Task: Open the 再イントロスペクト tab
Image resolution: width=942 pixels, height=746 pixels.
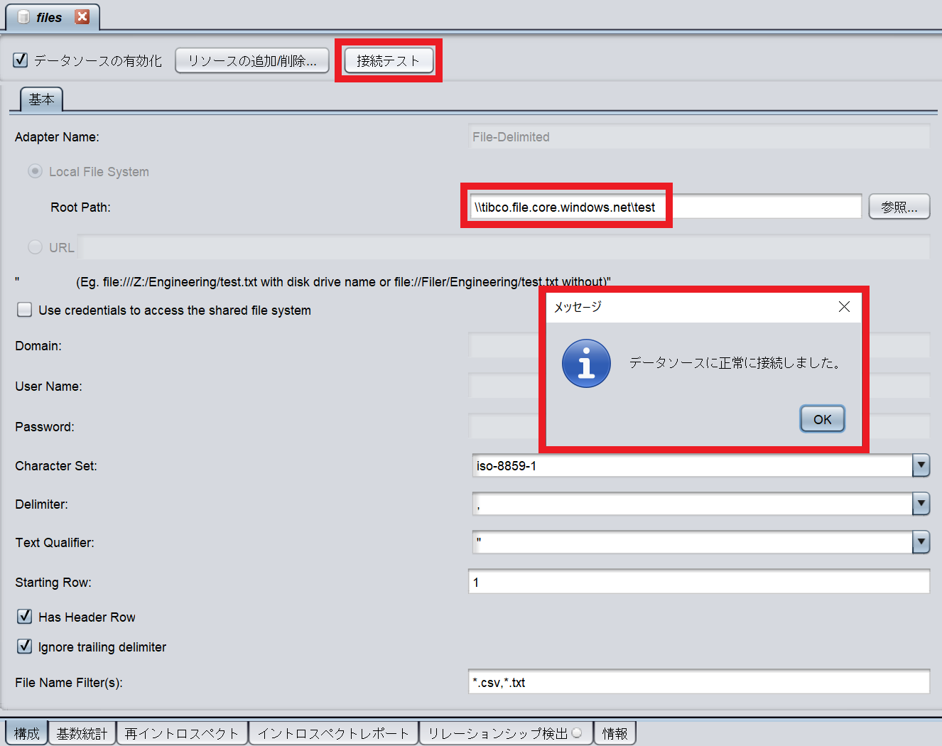Action: pos(182,733)
